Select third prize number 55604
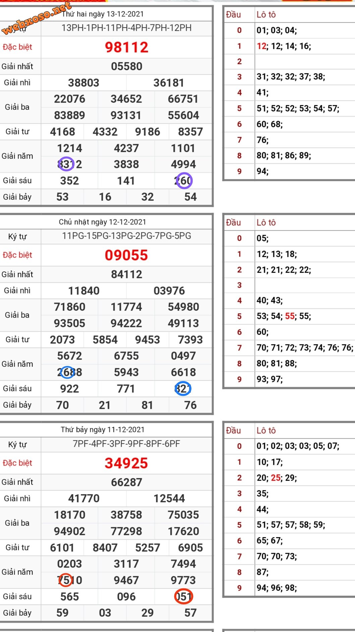This screenshot has width=355, height=632. pos(183,115)
